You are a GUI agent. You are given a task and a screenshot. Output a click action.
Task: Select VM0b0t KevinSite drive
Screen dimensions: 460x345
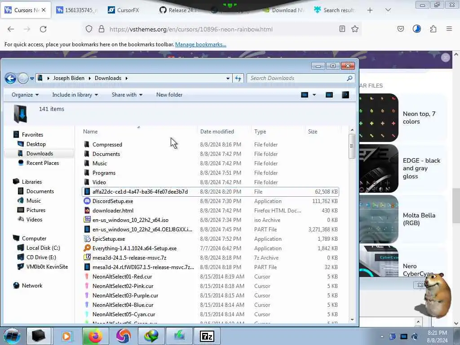click(47, 267)
